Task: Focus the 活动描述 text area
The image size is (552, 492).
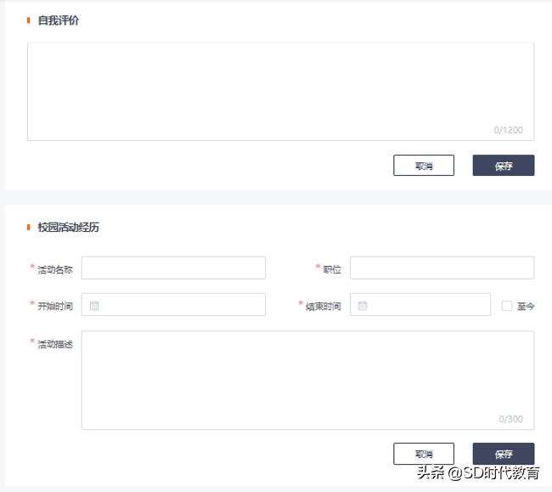Action: tap(307, 379)
